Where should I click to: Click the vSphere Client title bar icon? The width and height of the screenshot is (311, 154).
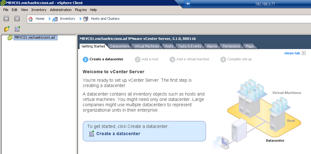(x=3, y=3)
